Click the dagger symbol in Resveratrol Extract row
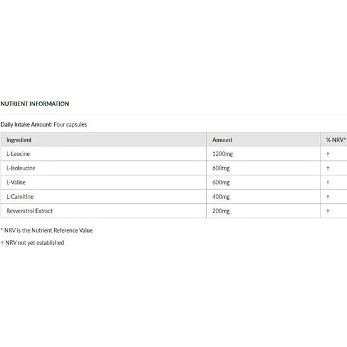 click(x=327, y=211)
